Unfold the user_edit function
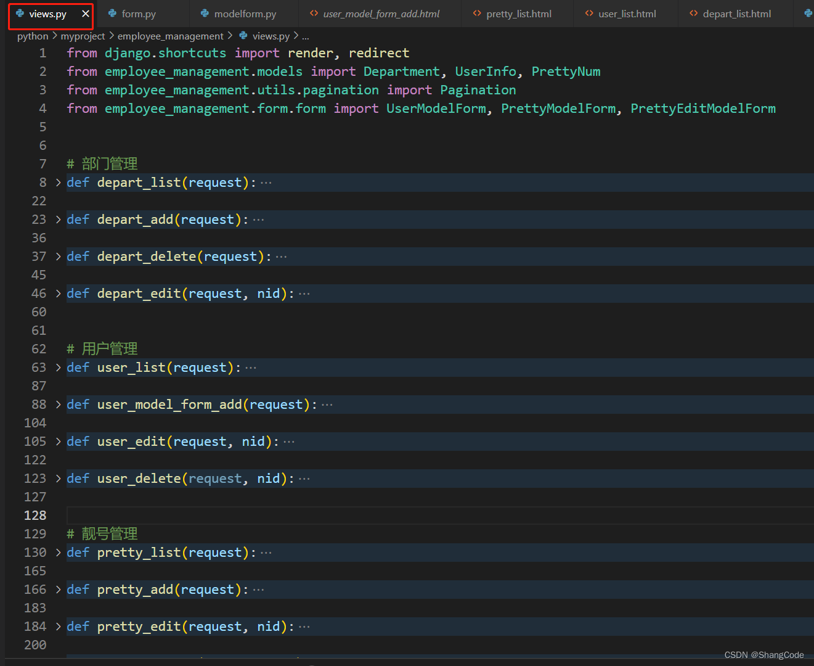Screen dimensions: 814x666 (x=58, y=442)
